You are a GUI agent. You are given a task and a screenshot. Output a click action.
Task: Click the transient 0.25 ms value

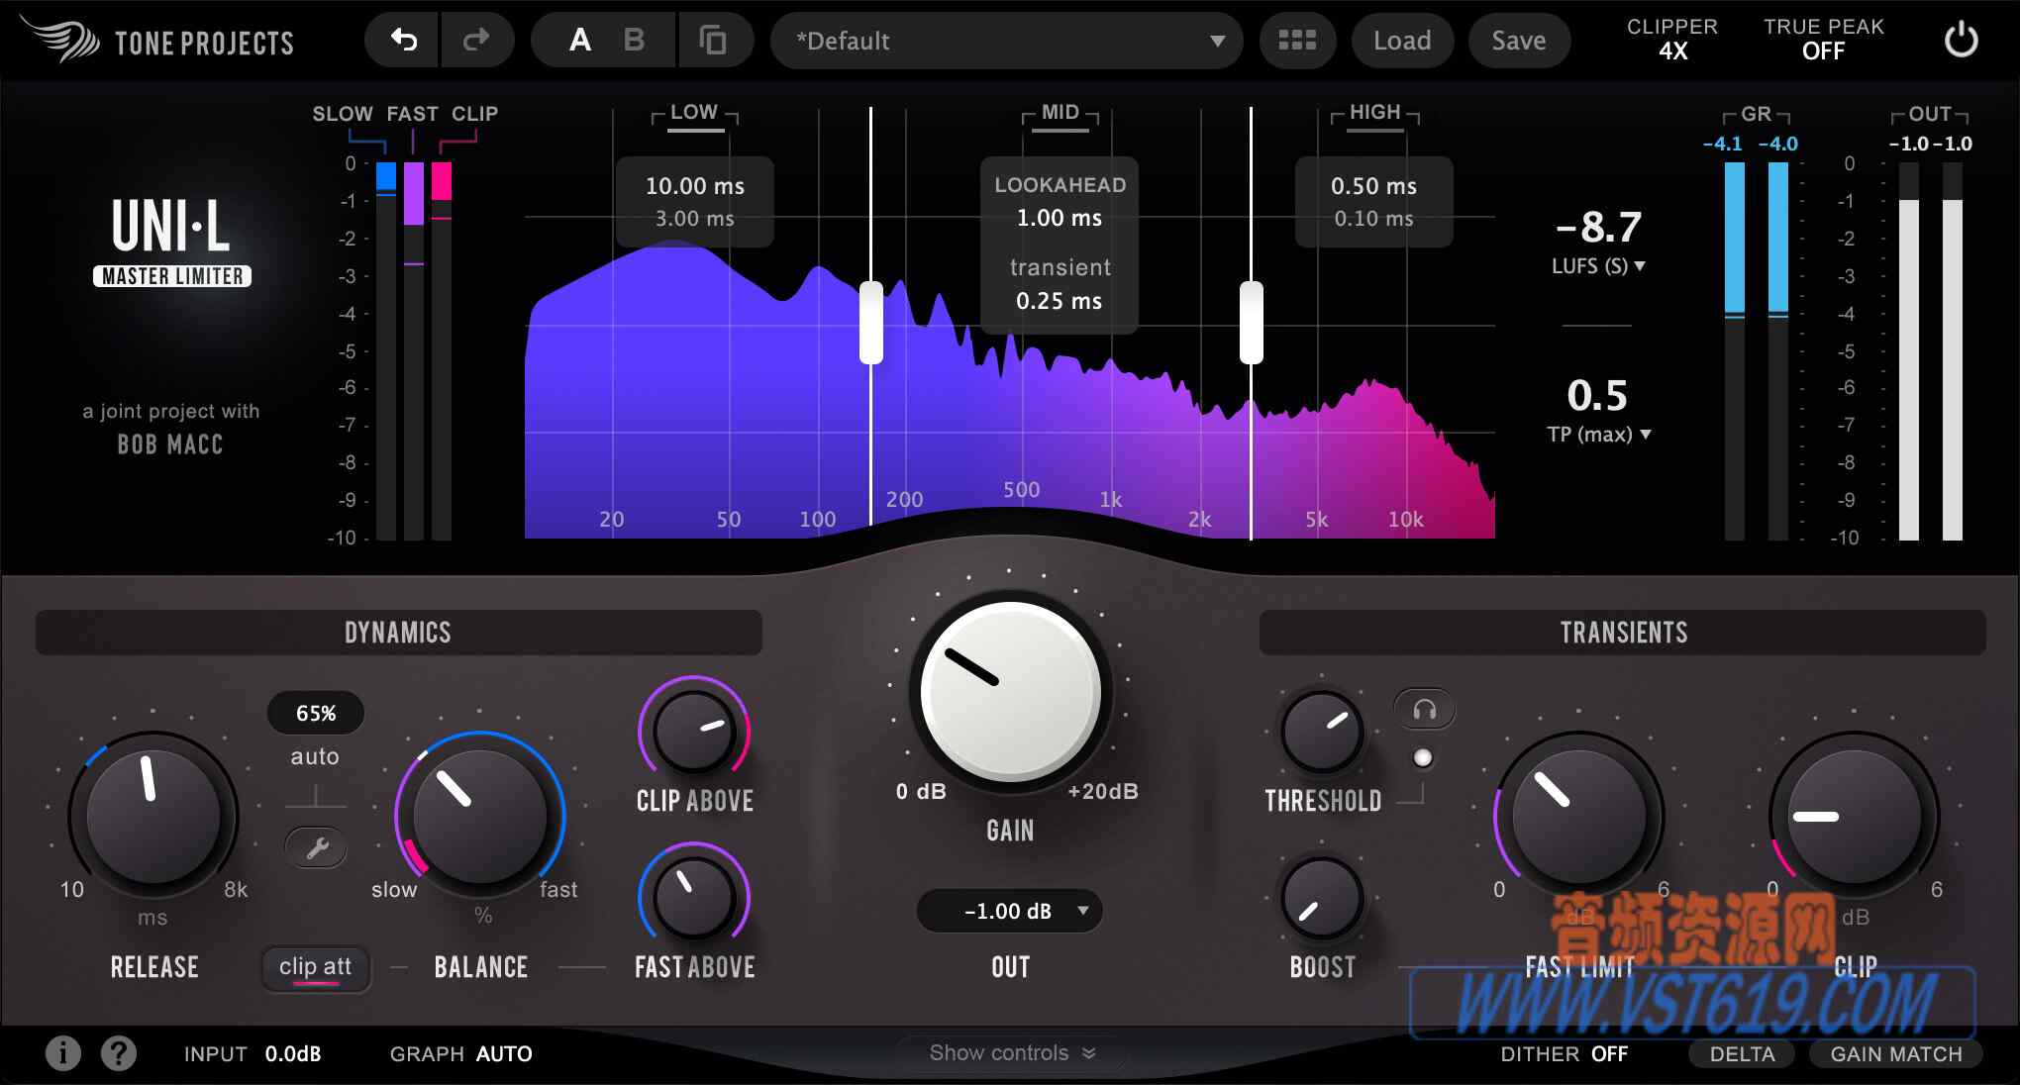pos(1060,301)
